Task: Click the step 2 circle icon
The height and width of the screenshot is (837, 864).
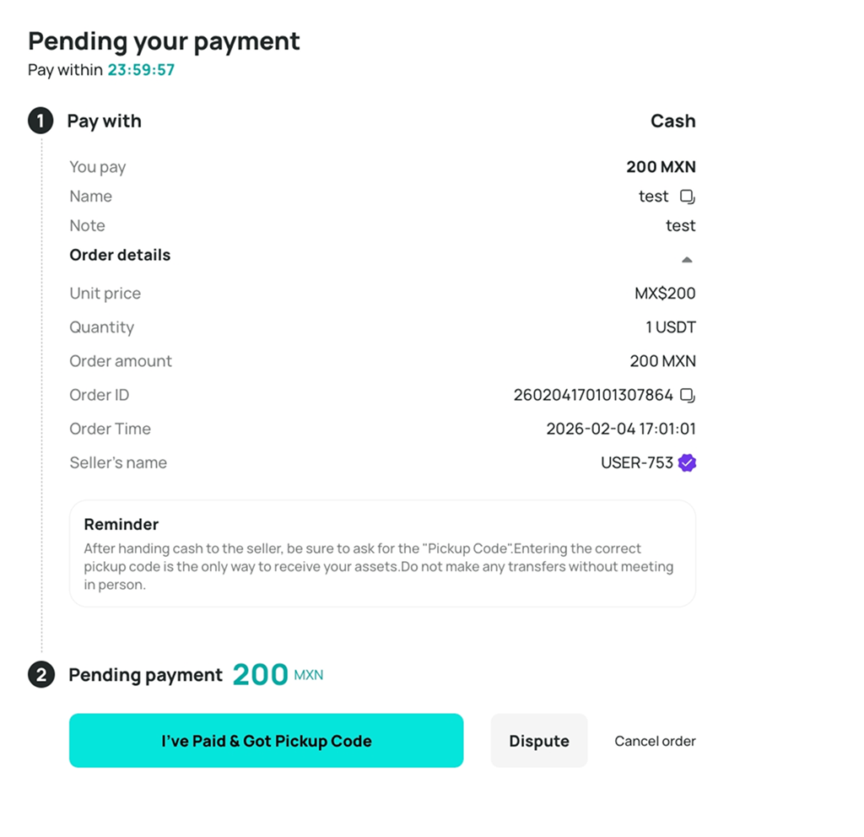Action: click(41, 674)
